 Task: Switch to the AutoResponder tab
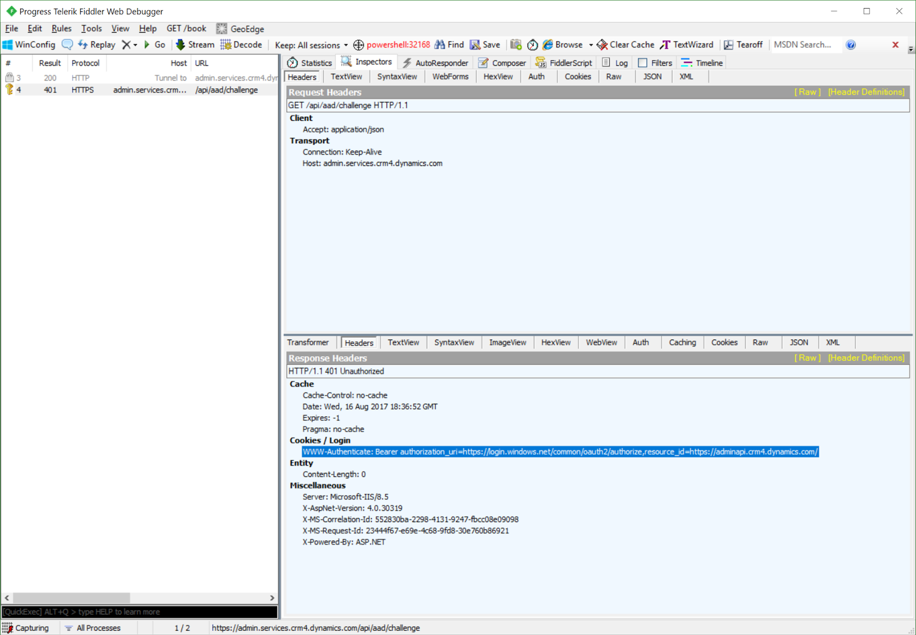[x=435, y=63]
